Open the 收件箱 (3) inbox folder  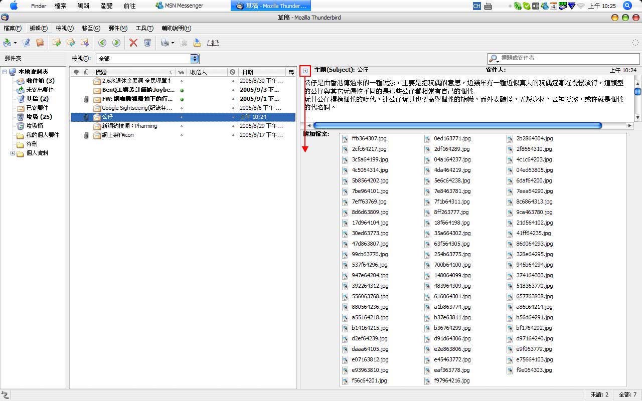pyautogui.click(x=40, y=81)
